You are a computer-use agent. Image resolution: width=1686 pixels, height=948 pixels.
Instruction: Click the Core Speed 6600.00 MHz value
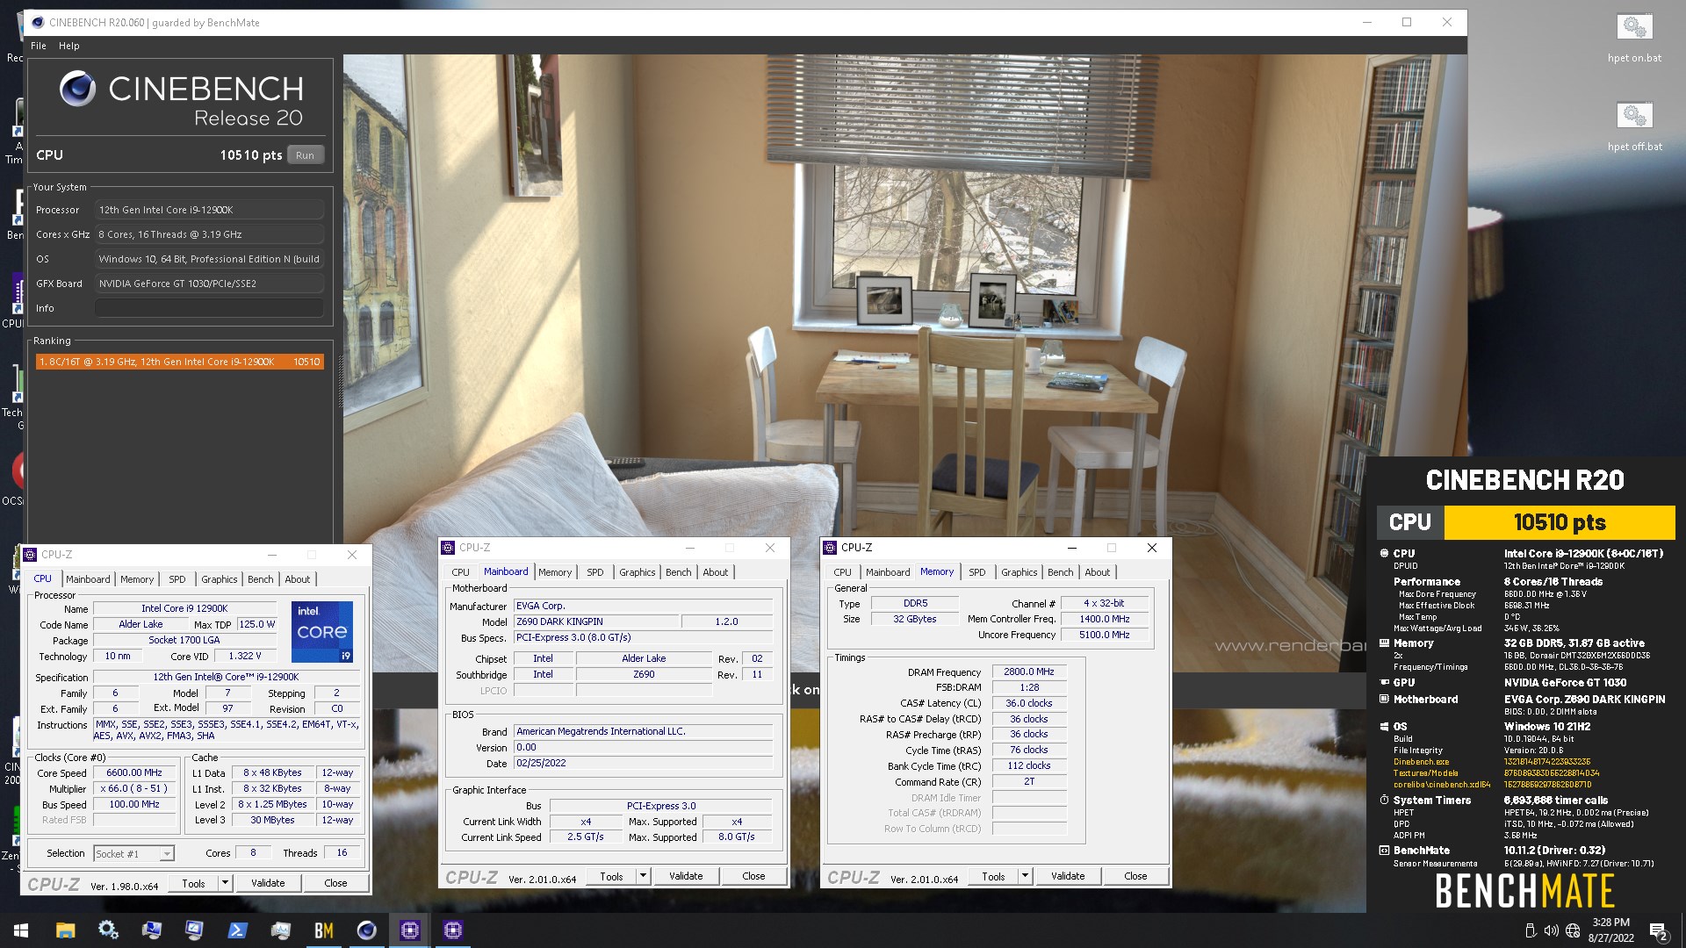tap(134, 772)
